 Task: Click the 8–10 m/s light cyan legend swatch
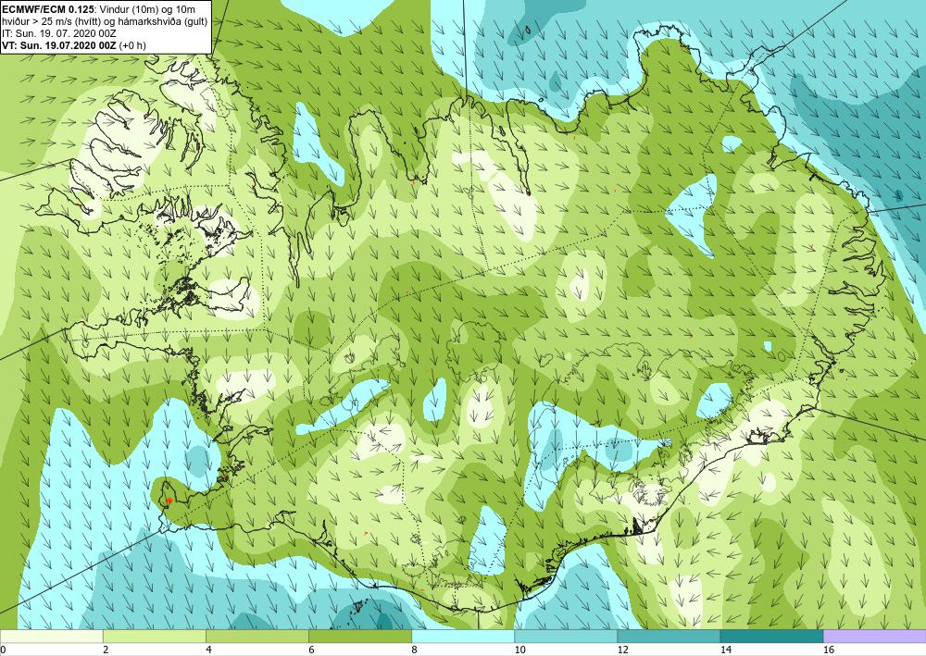point(463,637)
